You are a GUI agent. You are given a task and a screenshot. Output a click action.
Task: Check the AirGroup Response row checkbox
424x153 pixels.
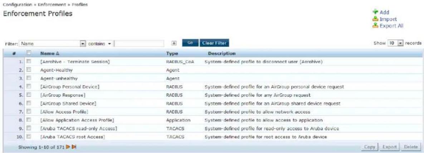pyautogui.click(x=28, y=95)
